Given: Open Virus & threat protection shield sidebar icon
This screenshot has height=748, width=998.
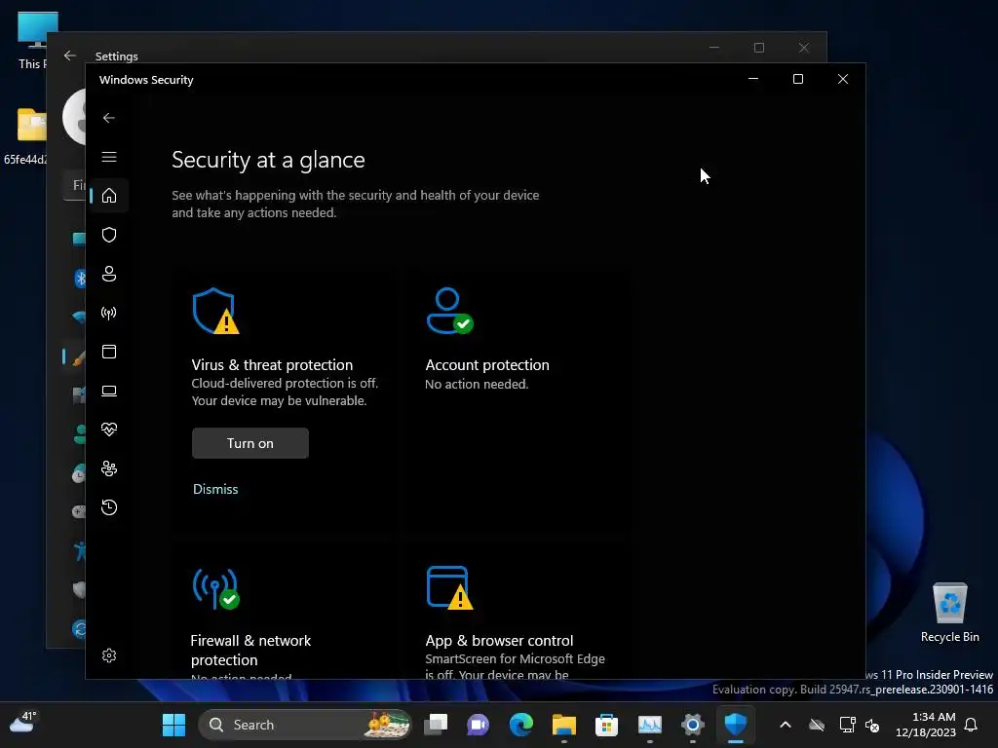Looking at the screenshot, I should 109,235.
